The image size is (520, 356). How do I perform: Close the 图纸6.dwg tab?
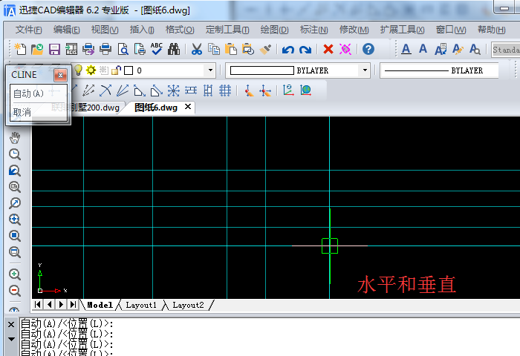click(x=188, y=107)
